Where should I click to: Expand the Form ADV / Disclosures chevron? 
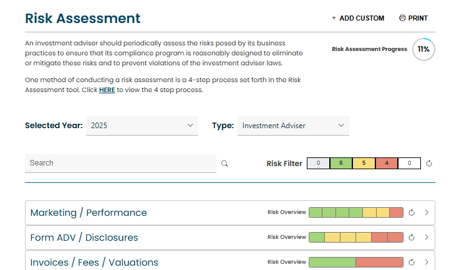(x=427, y=238)
